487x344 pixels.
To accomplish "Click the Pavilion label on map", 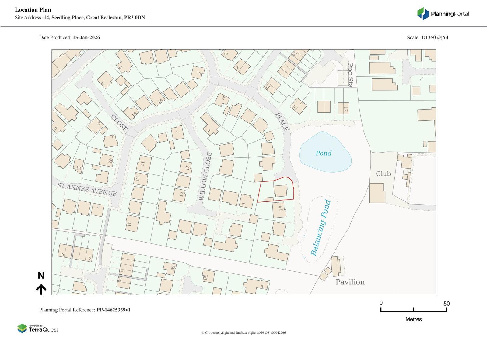I will [x=350, y=282].
